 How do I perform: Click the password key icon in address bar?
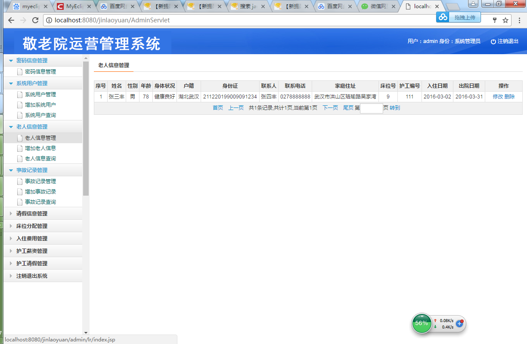(x=495, y=20)
